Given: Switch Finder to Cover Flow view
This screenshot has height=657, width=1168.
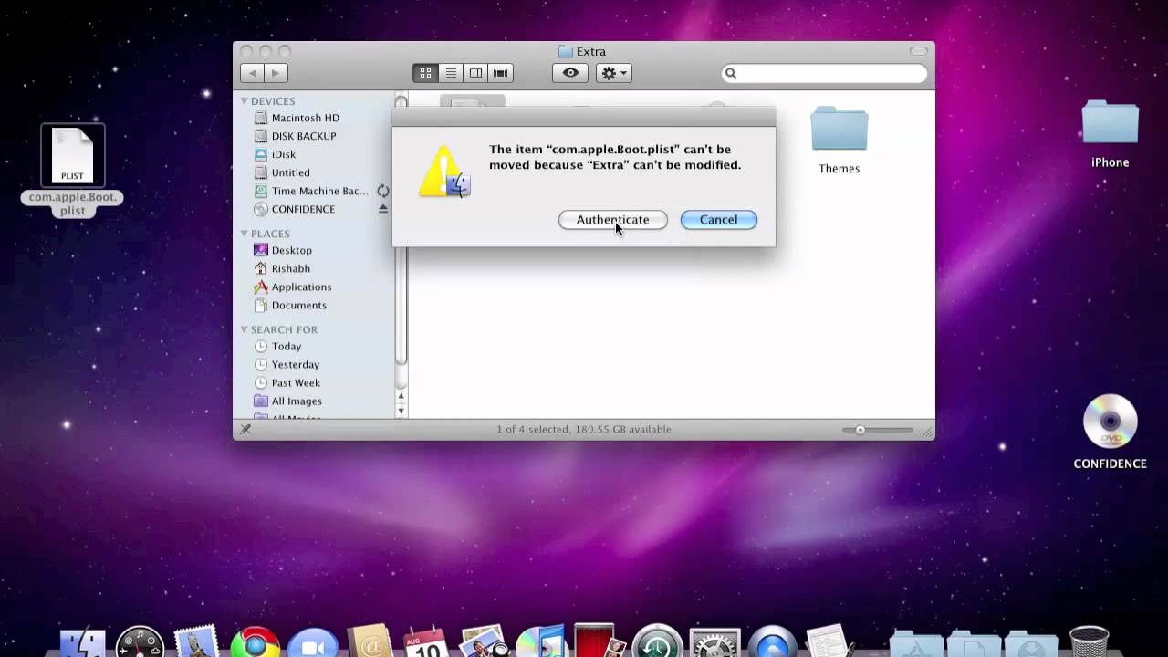Looking at the screenshot, I should point(500,73).
